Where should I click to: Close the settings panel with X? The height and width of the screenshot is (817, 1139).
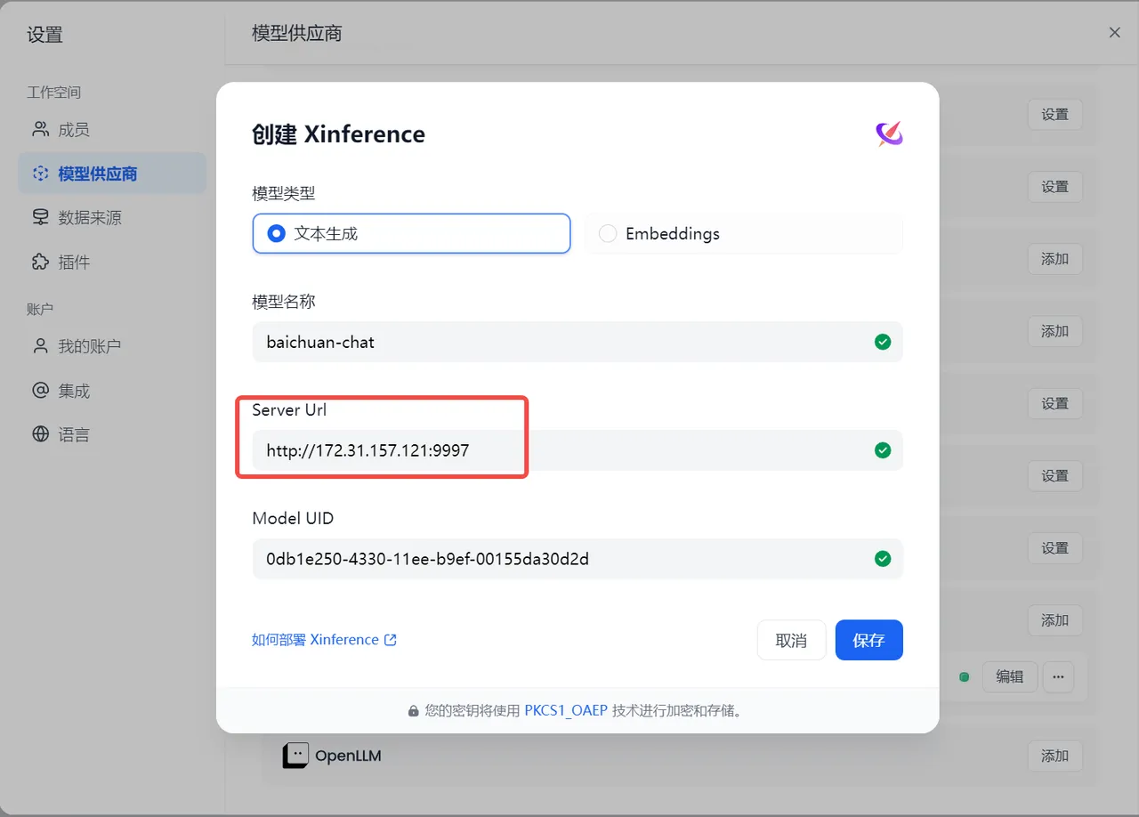click(x=1114, y=33)
